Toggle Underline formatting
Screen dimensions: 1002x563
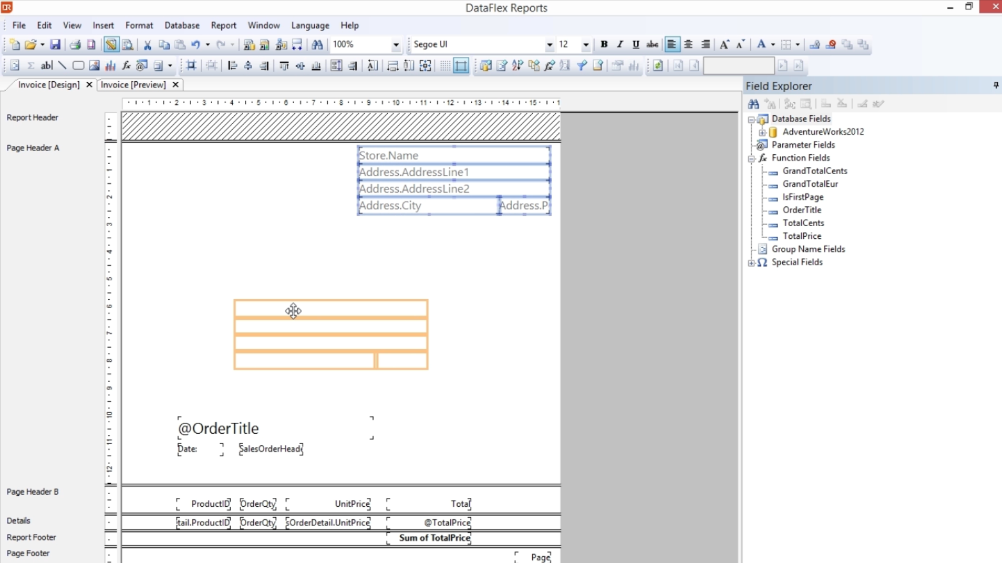coord(636,45)
